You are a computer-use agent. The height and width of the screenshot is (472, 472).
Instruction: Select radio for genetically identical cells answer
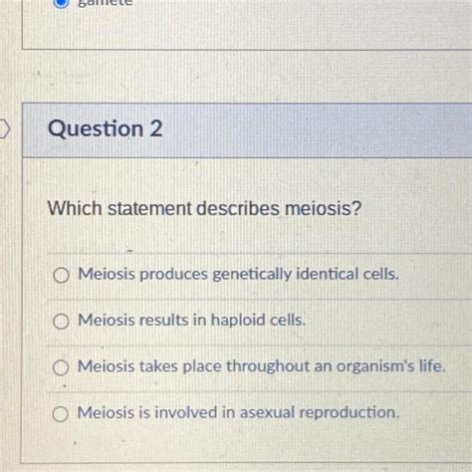(62, 275)
